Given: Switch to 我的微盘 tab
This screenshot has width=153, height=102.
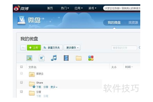Looking at the screenshot, I should 114,22.
